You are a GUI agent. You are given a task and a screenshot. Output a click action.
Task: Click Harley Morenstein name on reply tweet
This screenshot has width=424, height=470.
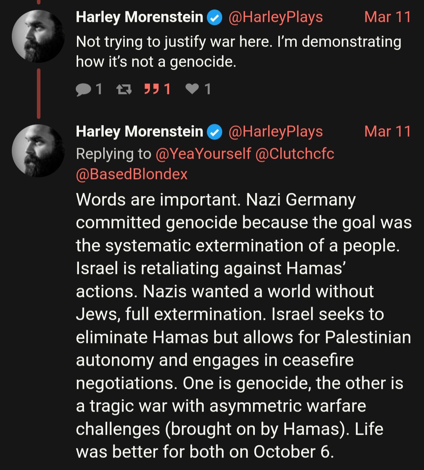point(139,132)
